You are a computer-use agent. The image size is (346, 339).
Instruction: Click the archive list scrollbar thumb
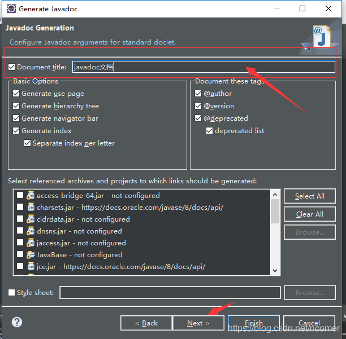tap(275, 212)
